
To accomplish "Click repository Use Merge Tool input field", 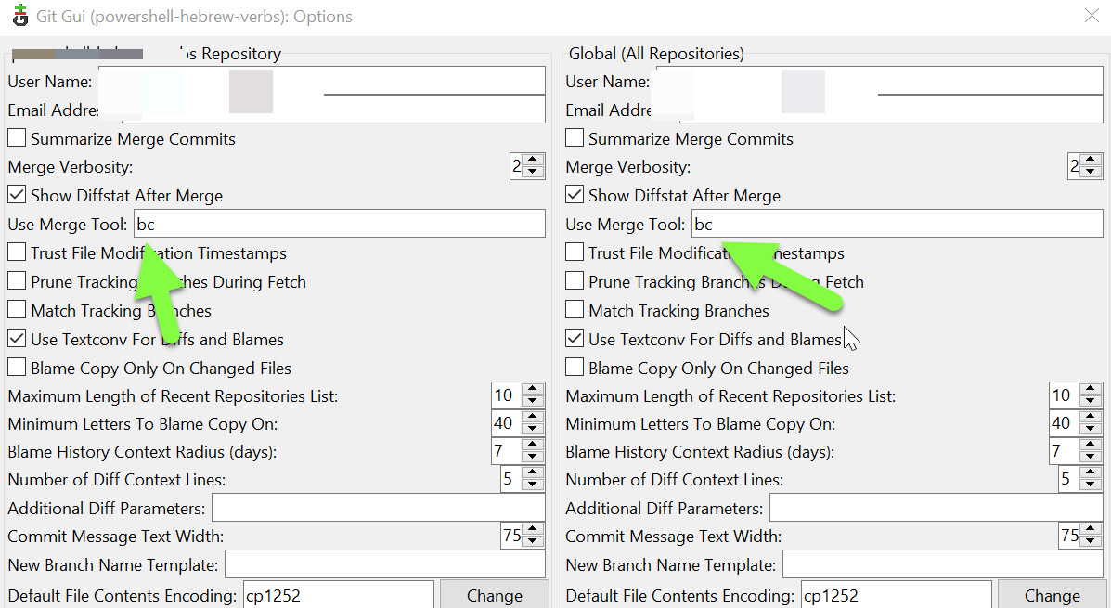I will [x=340, y=224].
